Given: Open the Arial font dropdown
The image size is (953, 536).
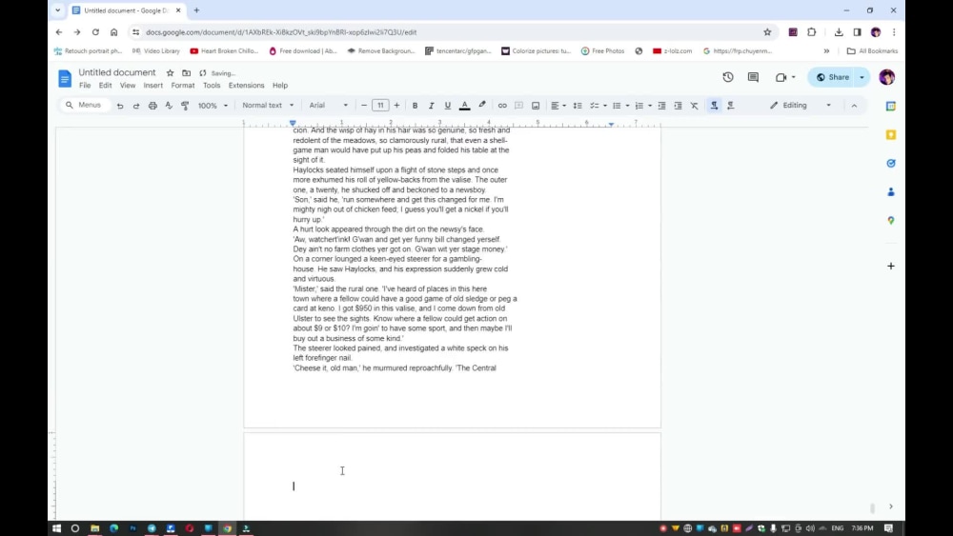Looking at the screenshot, I should (328, 105).
